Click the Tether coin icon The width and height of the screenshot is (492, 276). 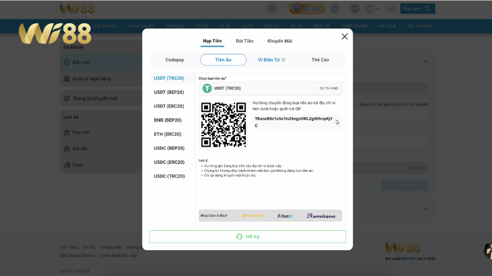207,88
